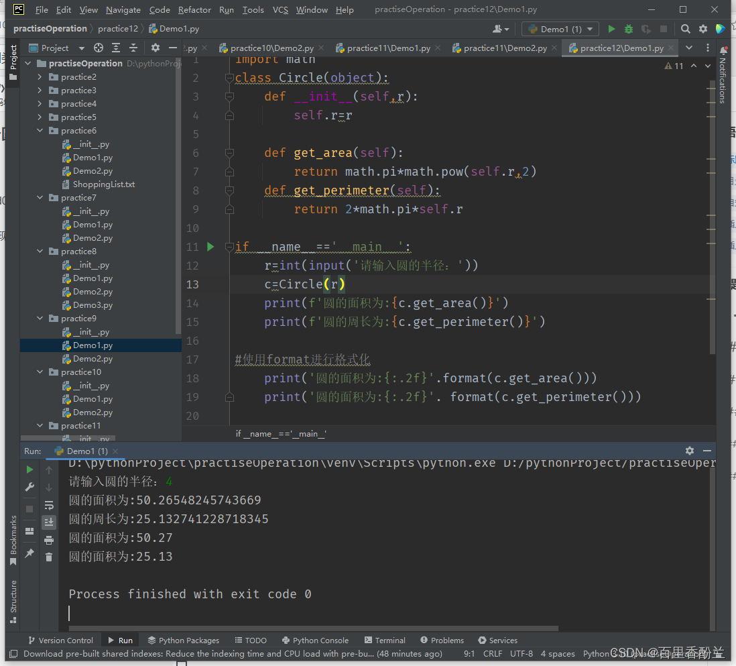Open Search Everywhere magnifier icon

coord(685,29)
